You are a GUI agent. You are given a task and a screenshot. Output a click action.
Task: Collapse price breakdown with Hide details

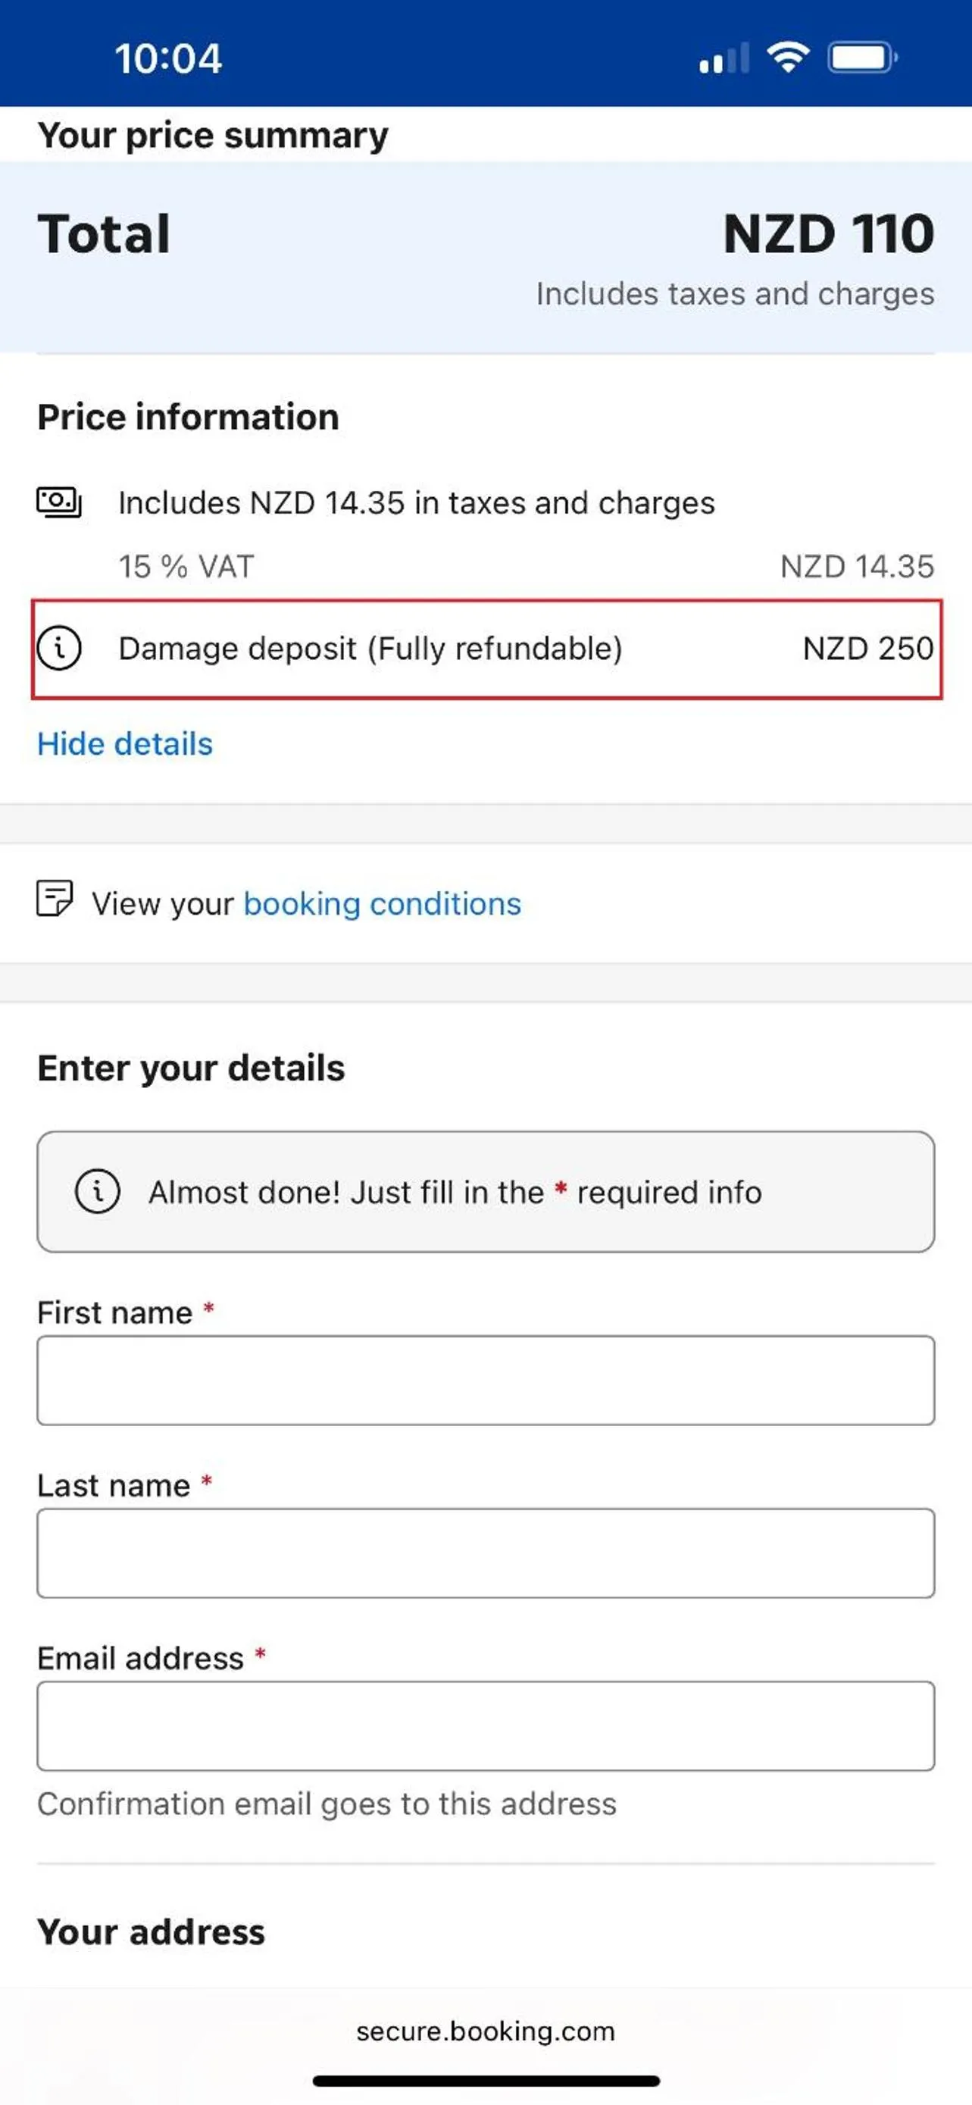tap(125, 743)
